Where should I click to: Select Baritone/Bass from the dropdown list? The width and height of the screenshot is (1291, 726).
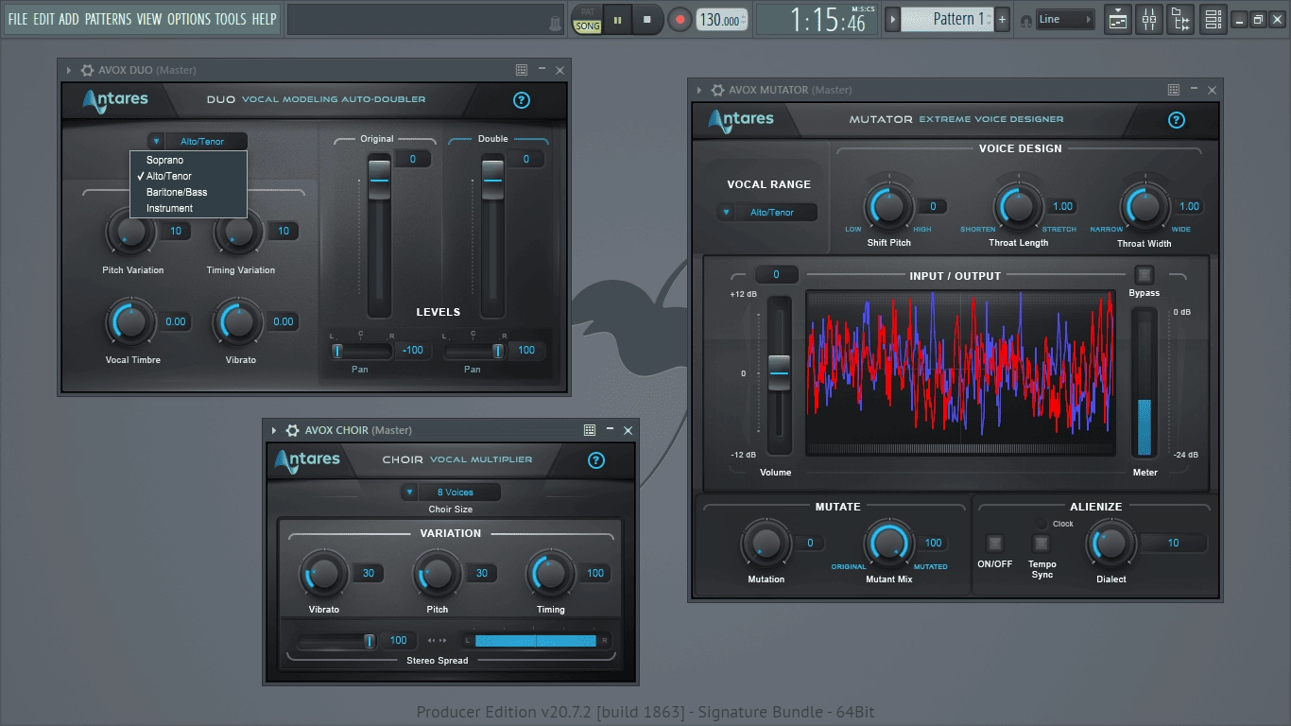(x=188, y=192)
